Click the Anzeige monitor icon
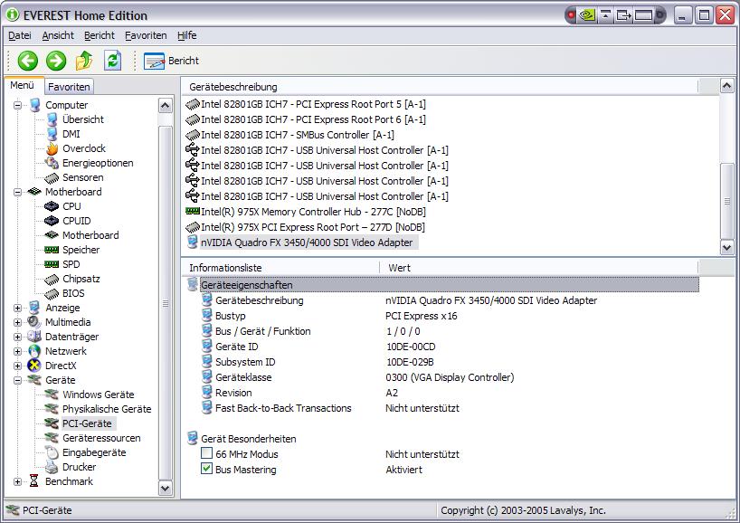This screenshot has width=740, height=523. 34,308
